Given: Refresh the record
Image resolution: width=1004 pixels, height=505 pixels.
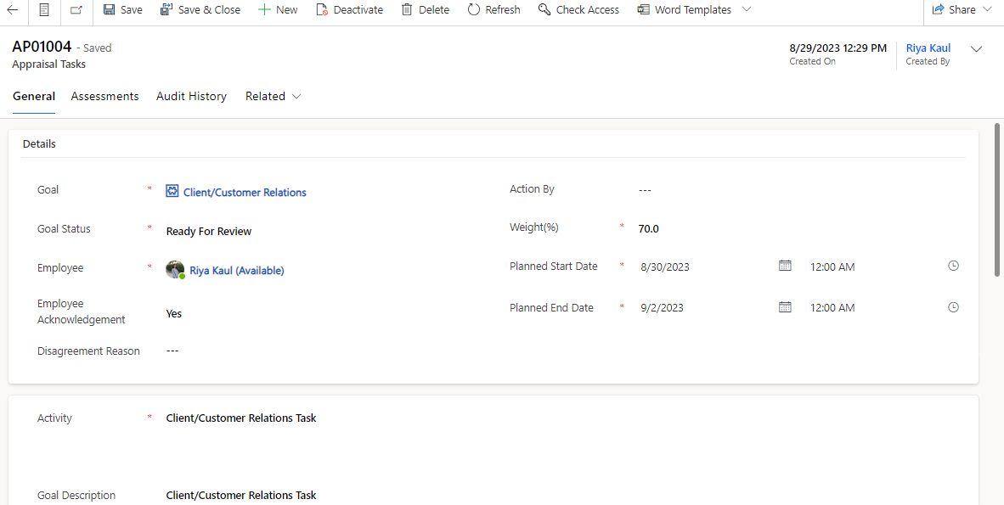Looking at the screenshot, I should click(x=494, y=9).
